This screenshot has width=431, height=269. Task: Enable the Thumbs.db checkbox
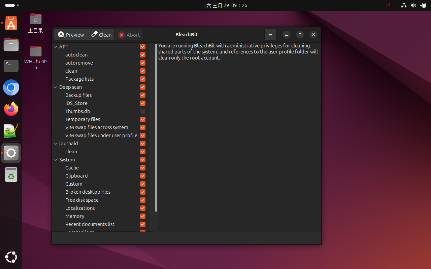coord(143,111)
